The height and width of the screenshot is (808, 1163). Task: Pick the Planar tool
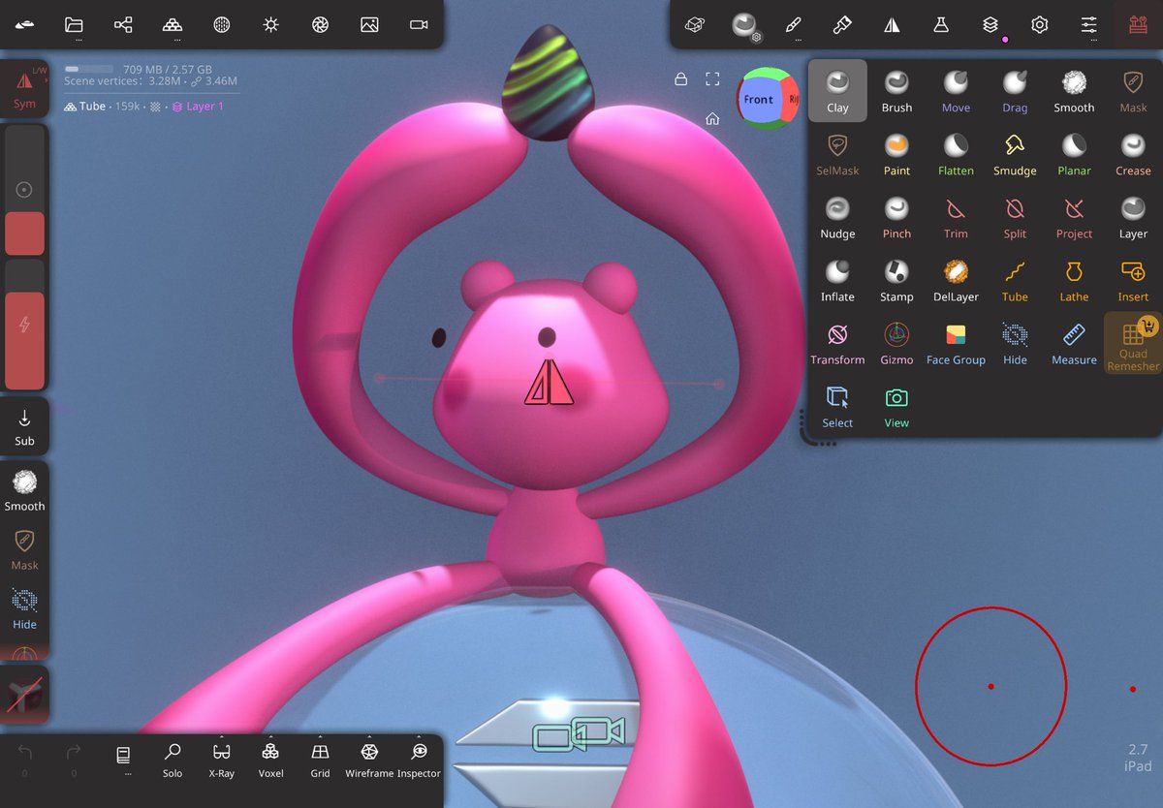(x=1074, y=154)
